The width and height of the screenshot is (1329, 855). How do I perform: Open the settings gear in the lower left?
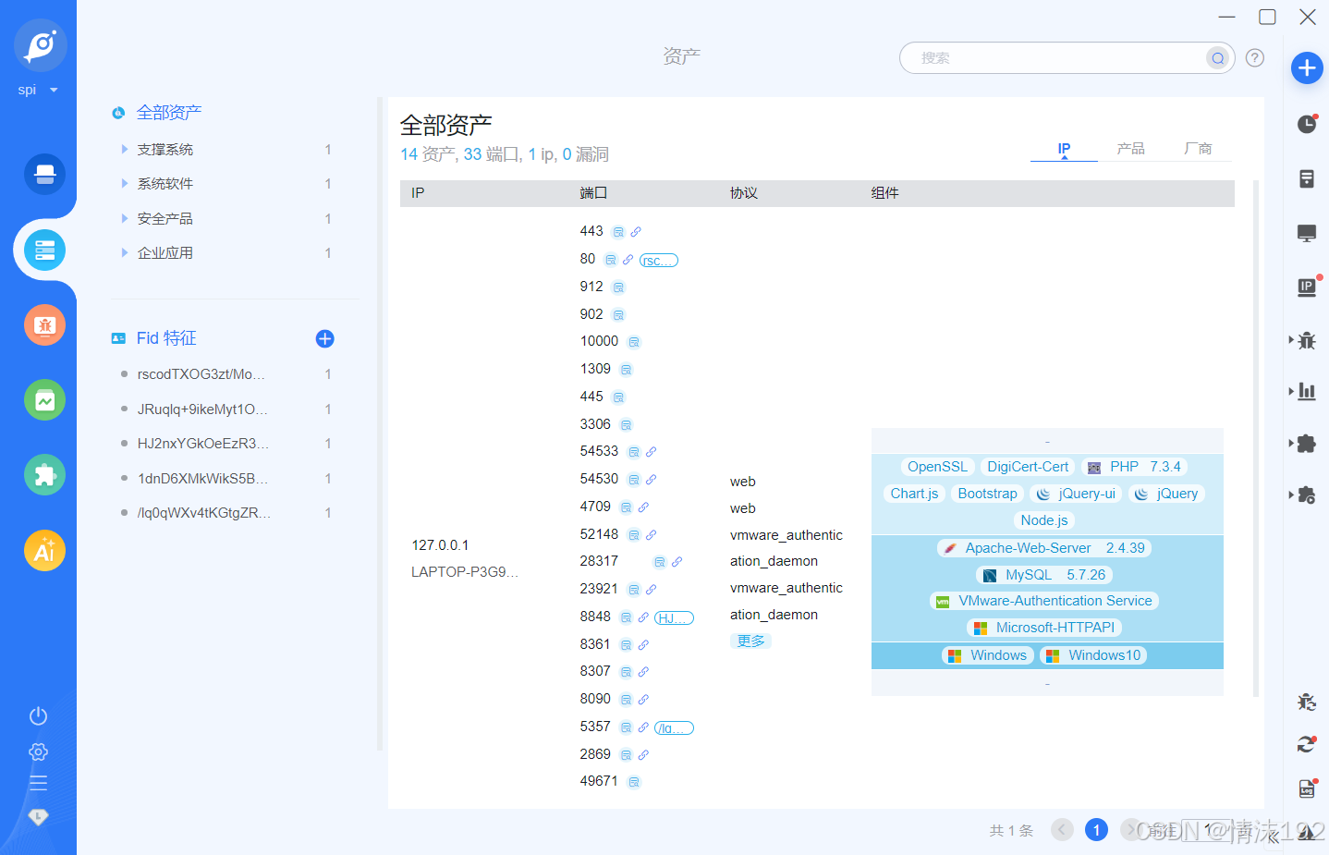(38, 751)
